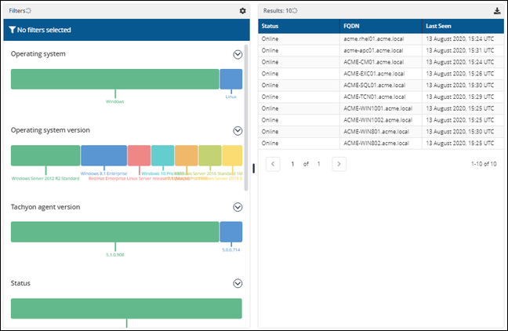This screenshot has height=331, width=508.
Task: Select the Windows Server 2012 R2 segment
Action: (x=45, y=155)
